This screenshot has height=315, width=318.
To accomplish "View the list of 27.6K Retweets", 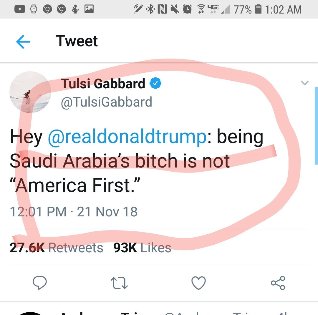I will click(x=56, y=248).
